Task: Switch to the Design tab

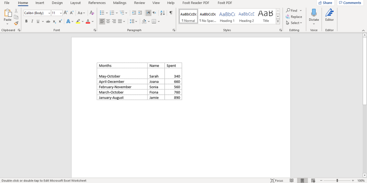Action: (57, 3)
